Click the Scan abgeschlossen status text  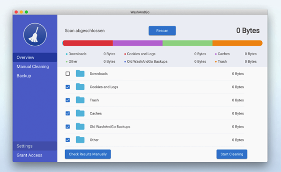pos(85,31)
